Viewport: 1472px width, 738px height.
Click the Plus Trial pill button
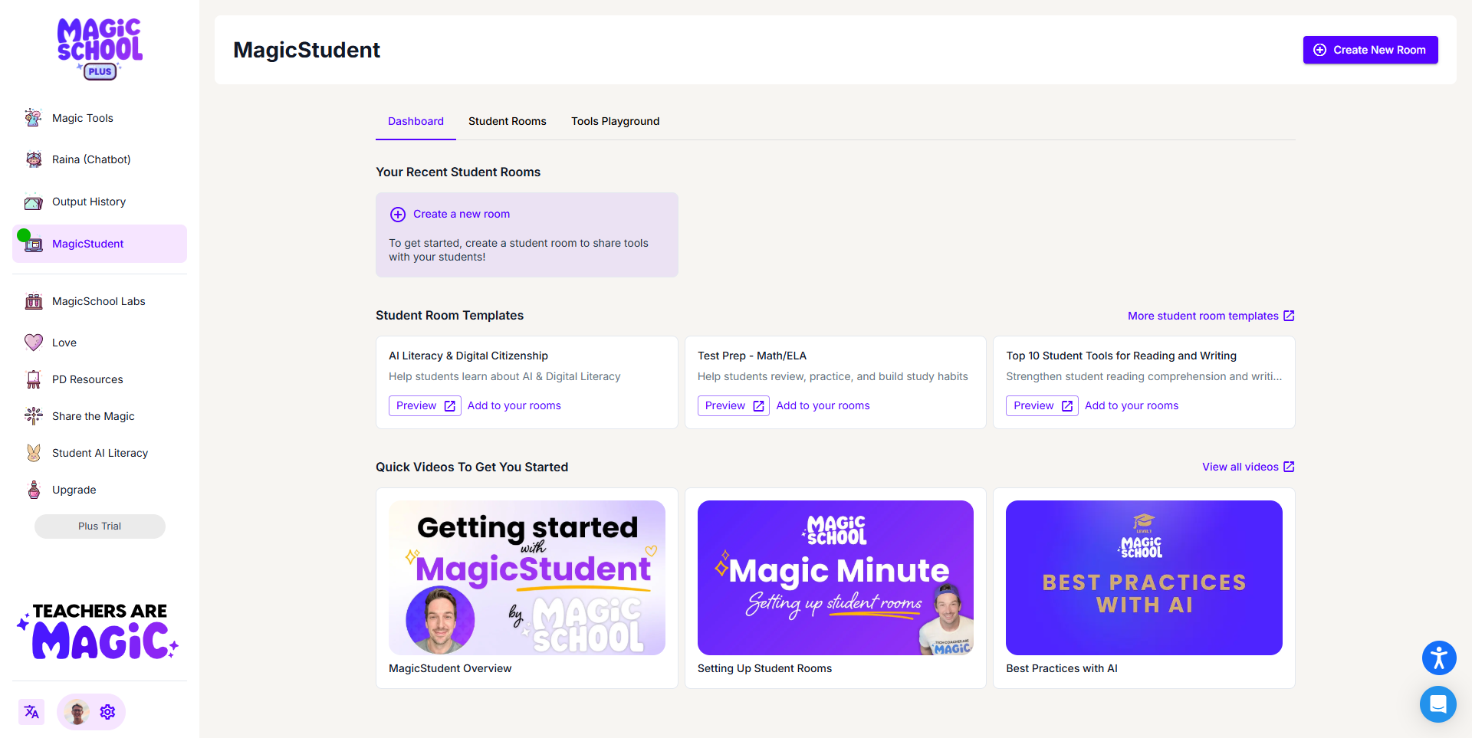pos(100,526)
